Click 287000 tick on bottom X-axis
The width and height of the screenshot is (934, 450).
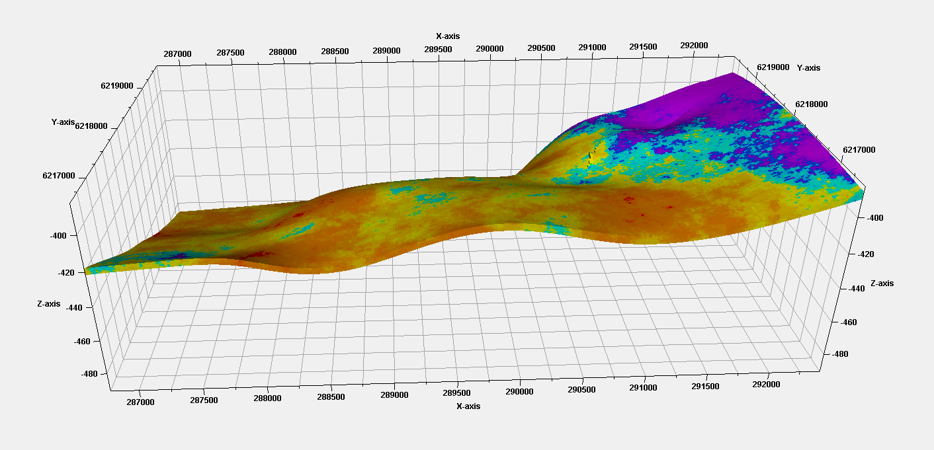click(x=140, y=402)
